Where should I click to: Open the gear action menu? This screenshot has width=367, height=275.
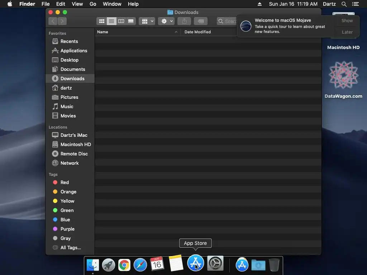pos(166,21)
